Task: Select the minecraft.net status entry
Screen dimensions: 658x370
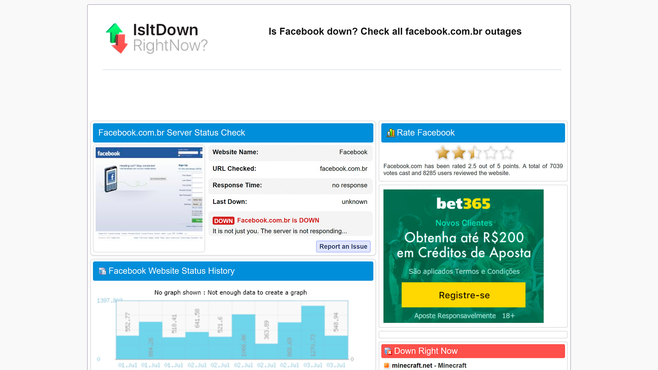Action: pyautogui.click(x=430, y=365)
